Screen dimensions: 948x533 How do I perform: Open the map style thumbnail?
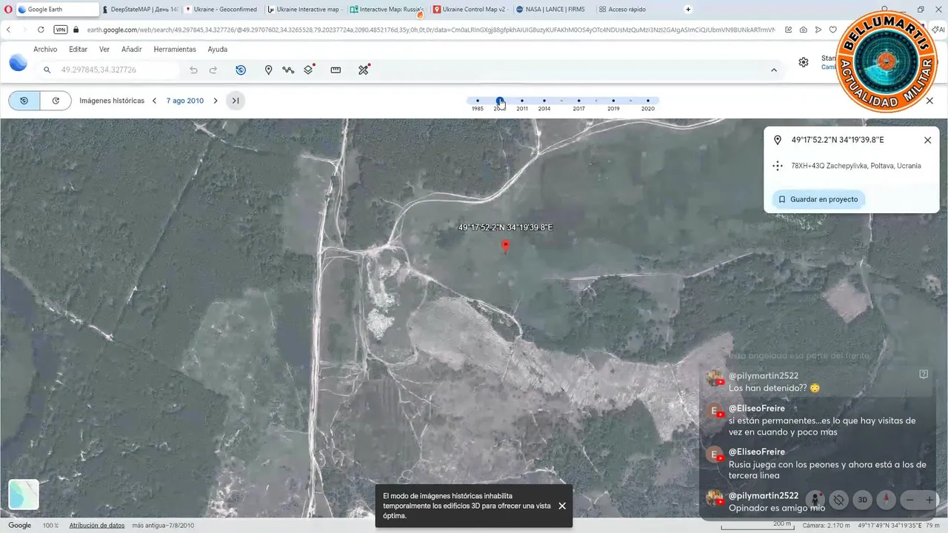coord(24,495)
